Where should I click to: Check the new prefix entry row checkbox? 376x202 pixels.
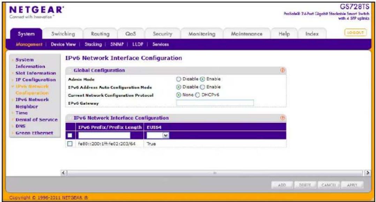tap(70, 135)
